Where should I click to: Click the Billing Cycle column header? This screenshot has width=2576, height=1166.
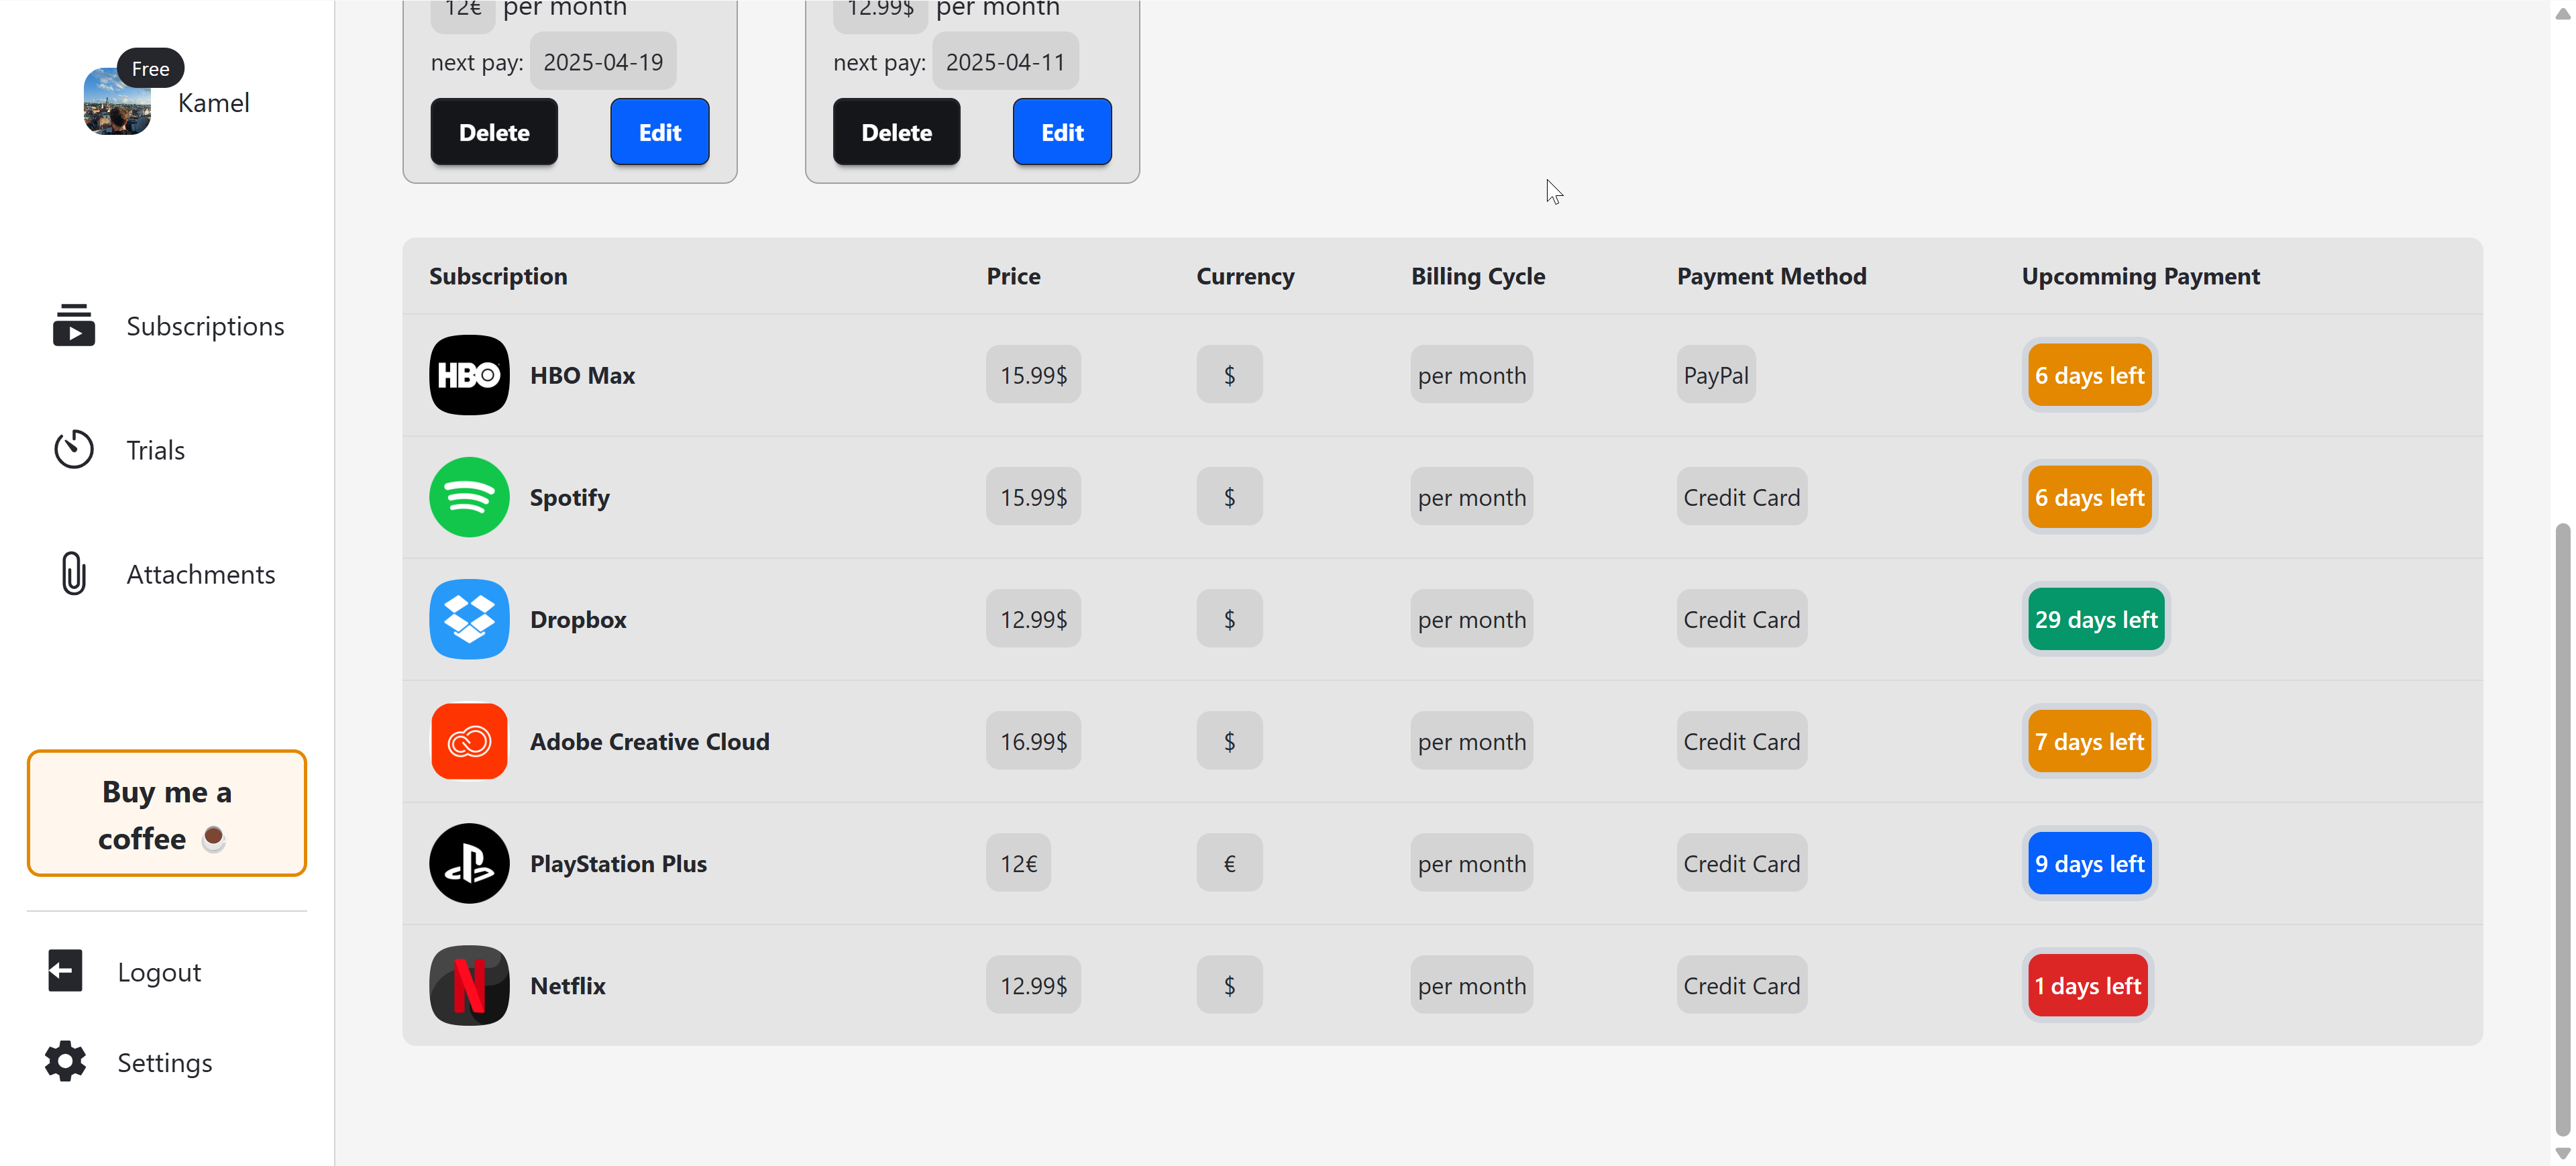coord(1478,276)
